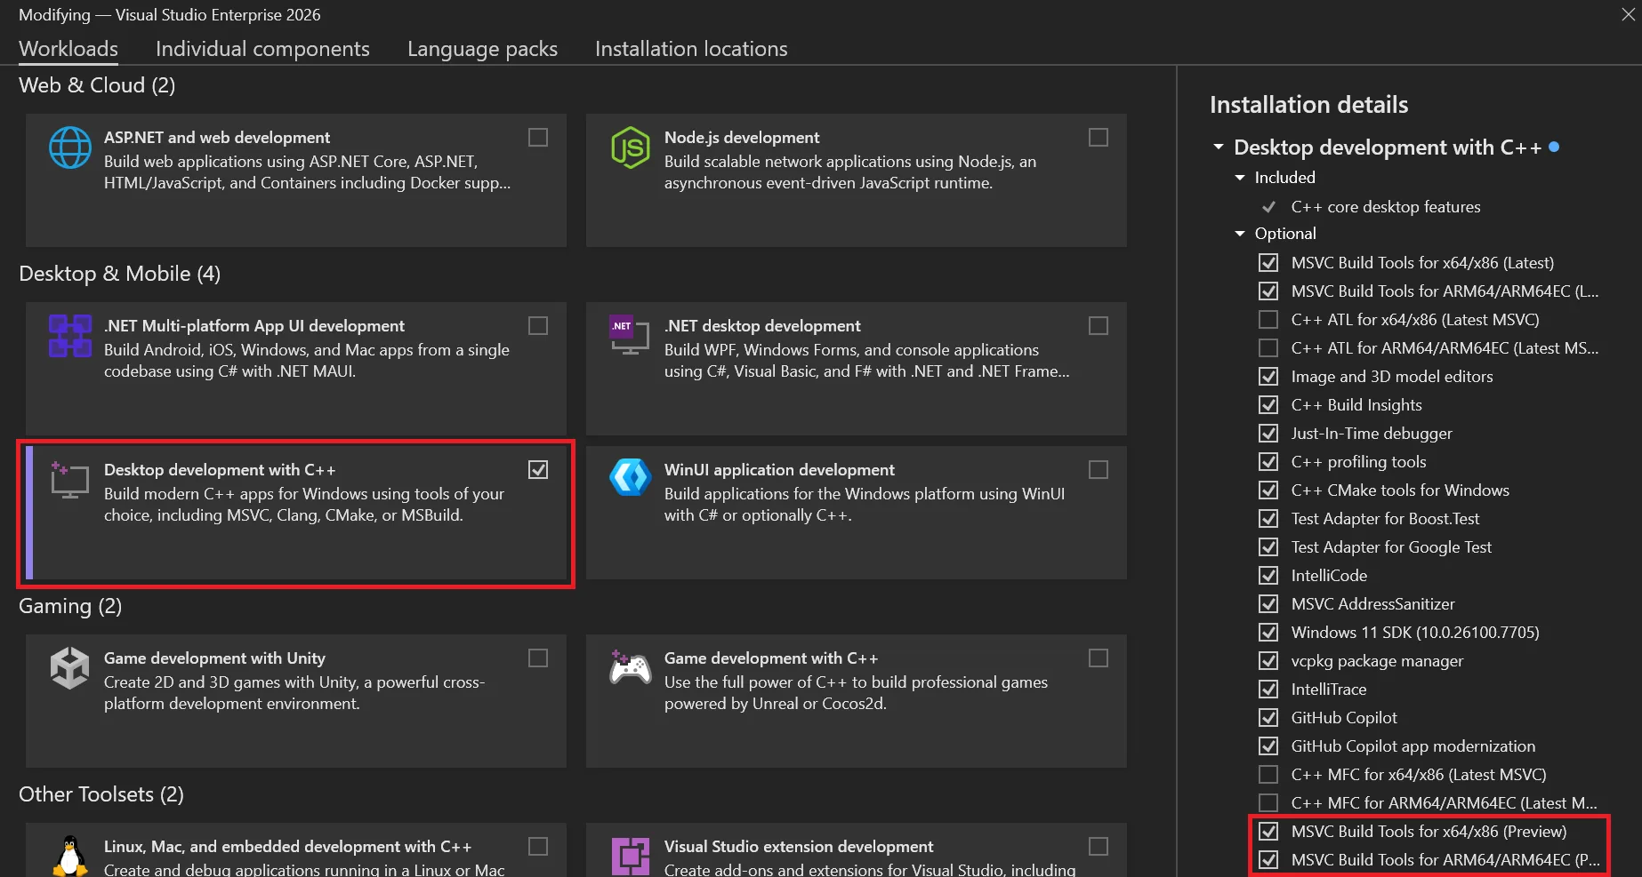Open the Language packs tab
This screenshot has height=877, width=1642.
pos(481,48)
